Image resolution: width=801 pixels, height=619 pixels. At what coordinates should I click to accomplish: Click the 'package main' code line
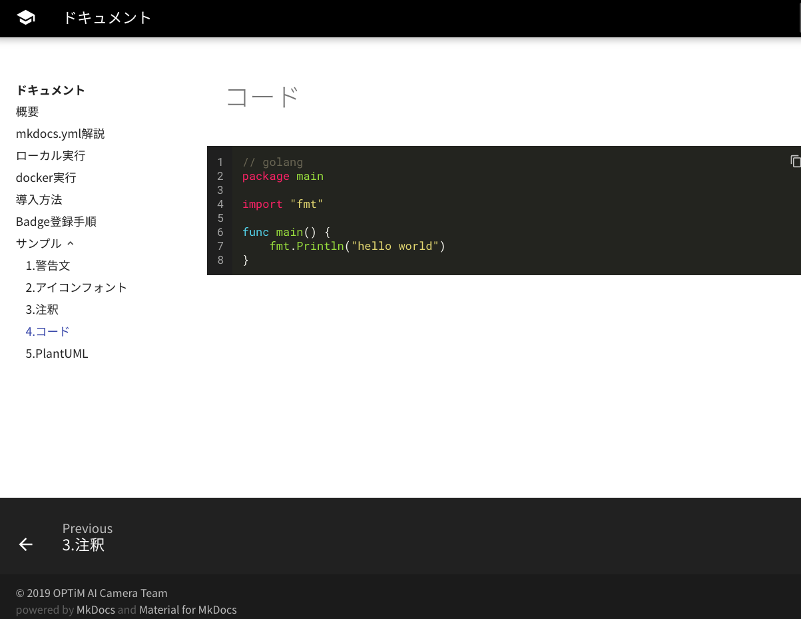[283, 176]
